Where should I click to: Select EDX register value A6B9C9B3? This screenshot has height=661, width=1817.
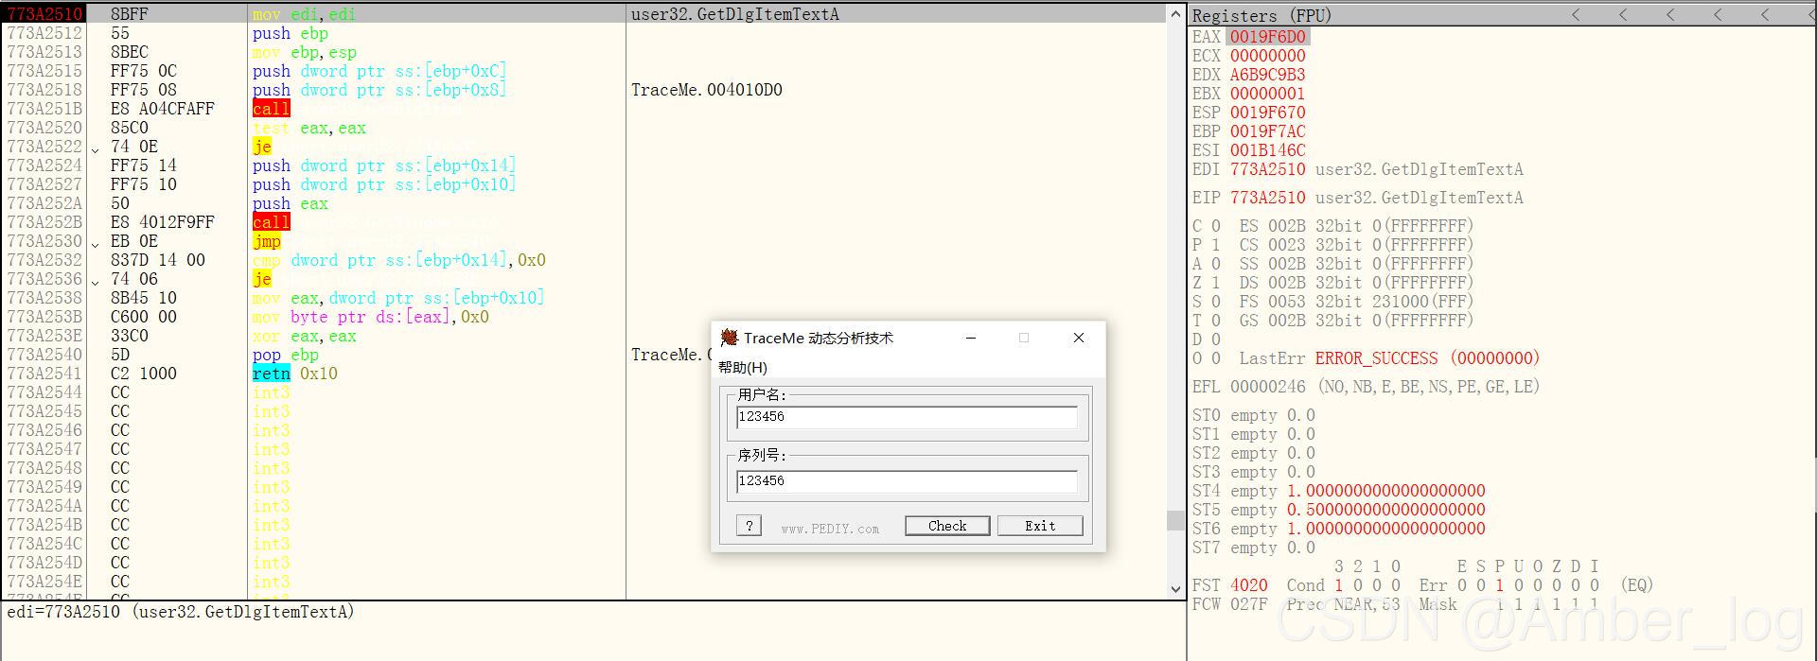coord(1268,75)
